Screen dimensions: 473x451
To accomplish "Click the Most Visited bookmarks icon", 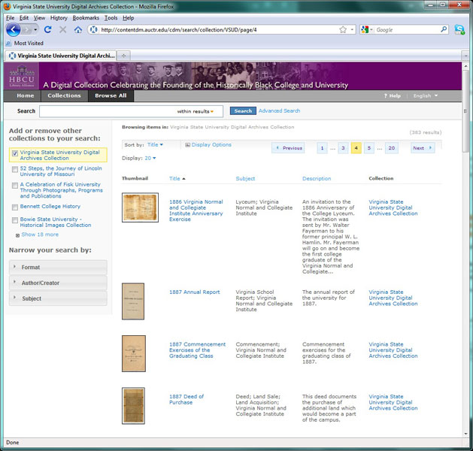I will [9, 43].
